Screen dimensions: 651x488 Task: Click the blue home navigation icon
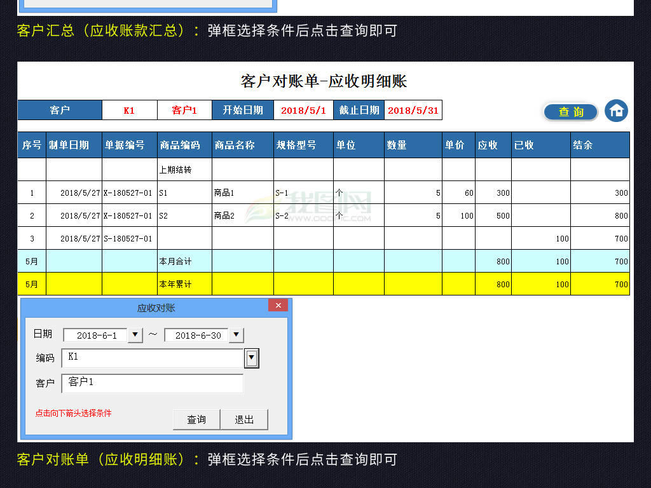pyautogui.click(x=615, y=110)
